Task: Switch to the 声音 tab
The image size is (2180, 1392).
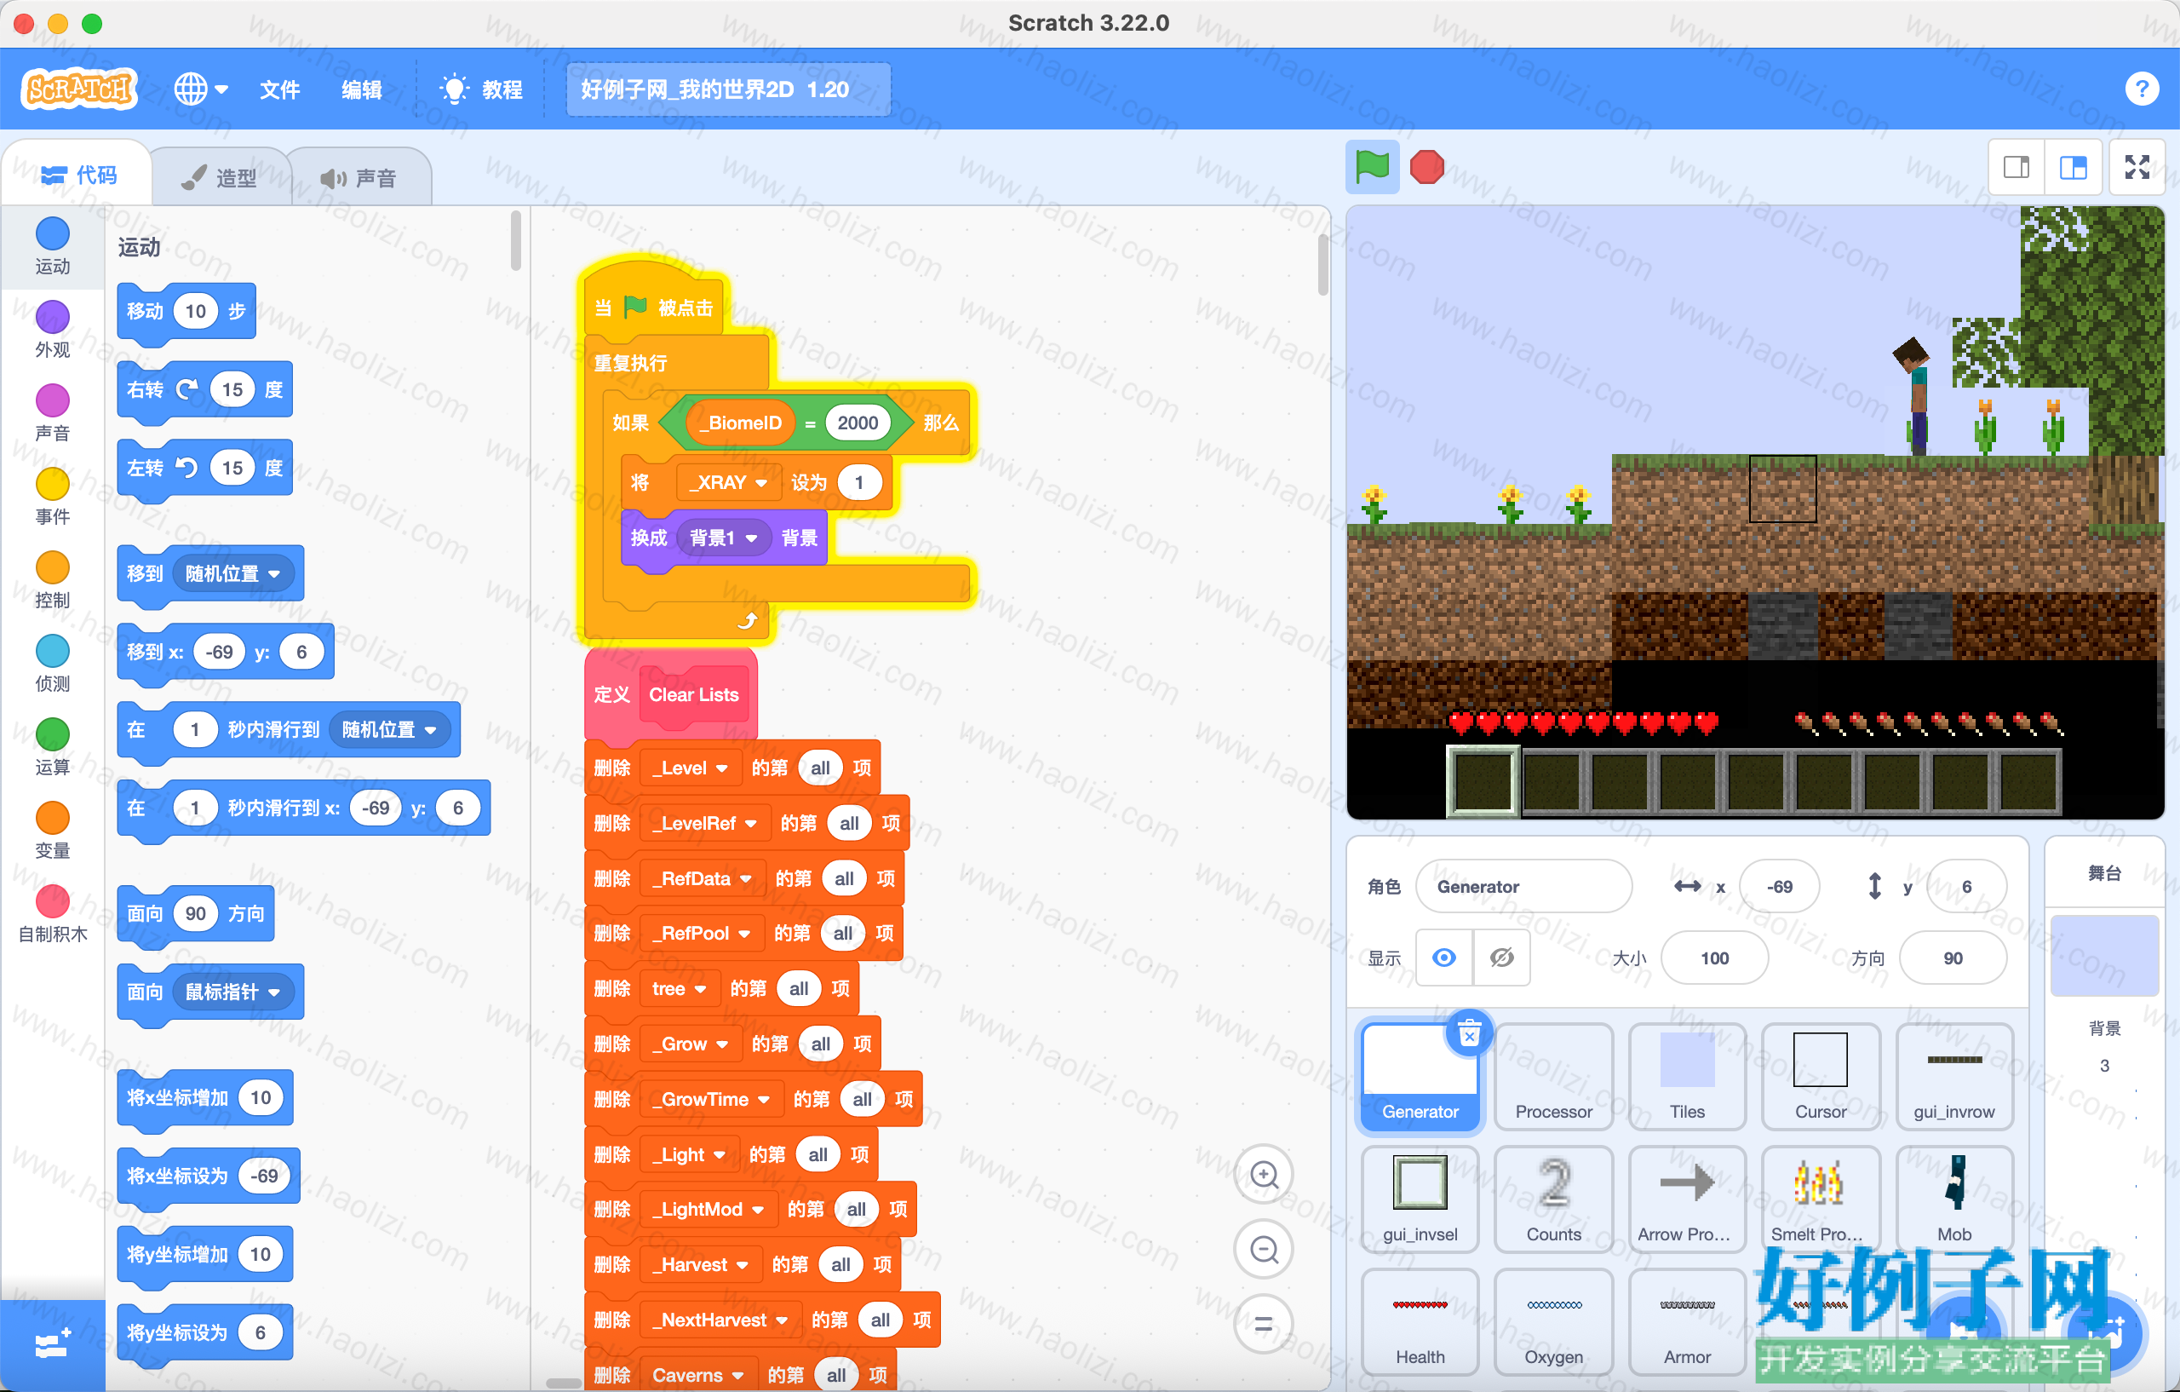Action: [359, 177]
